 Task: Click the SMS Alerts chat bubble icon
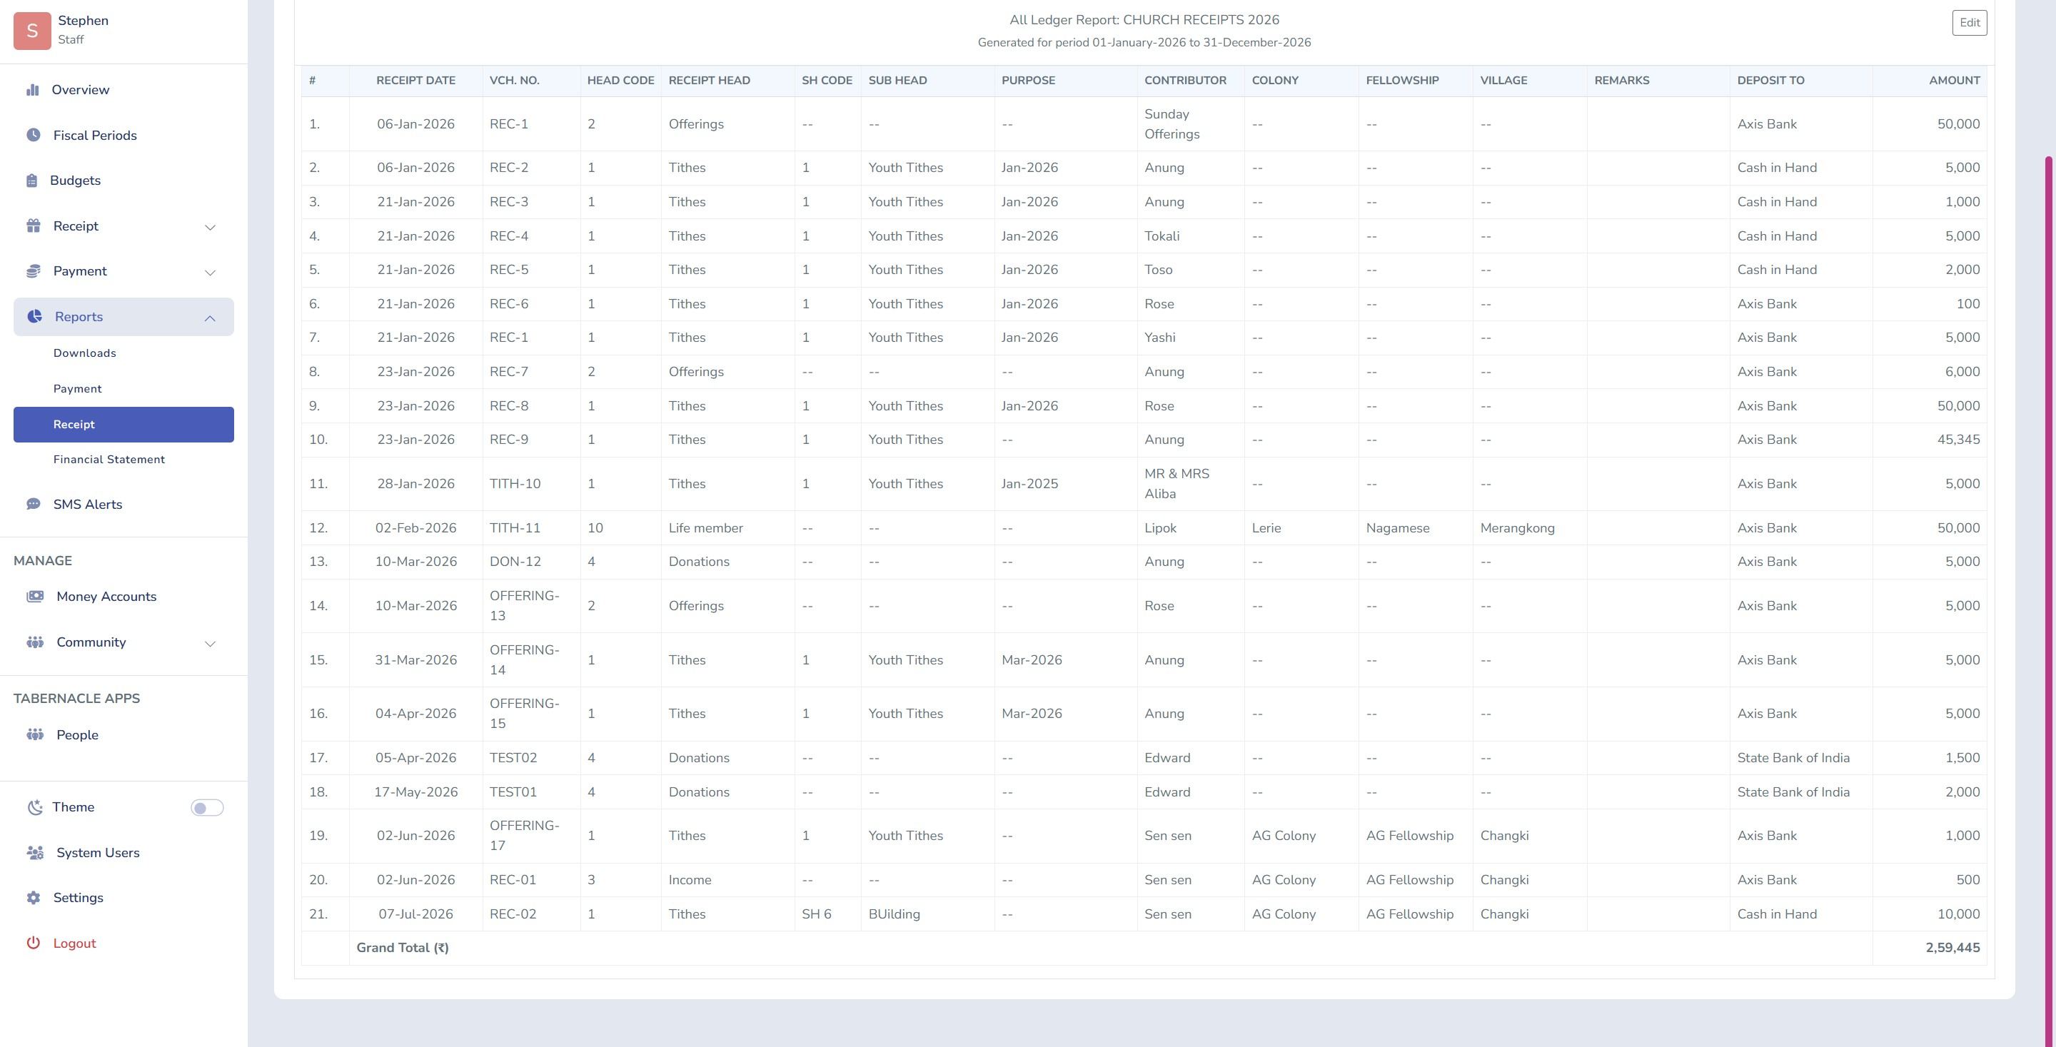coord(34,505)
